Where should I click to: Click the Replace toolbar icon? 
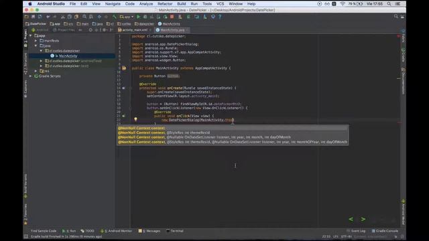tap(91, 17)
